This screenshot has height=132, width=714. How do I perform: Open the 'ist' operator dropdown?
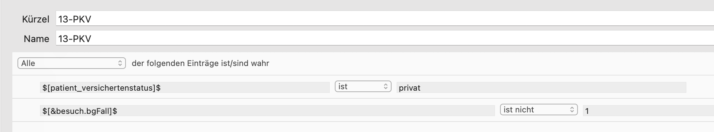(363, 86)
